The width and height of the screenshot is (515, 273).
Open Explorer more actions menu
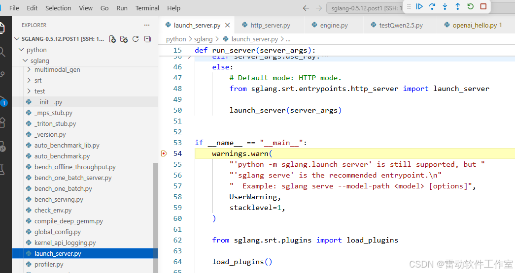[x=147, y=25]
